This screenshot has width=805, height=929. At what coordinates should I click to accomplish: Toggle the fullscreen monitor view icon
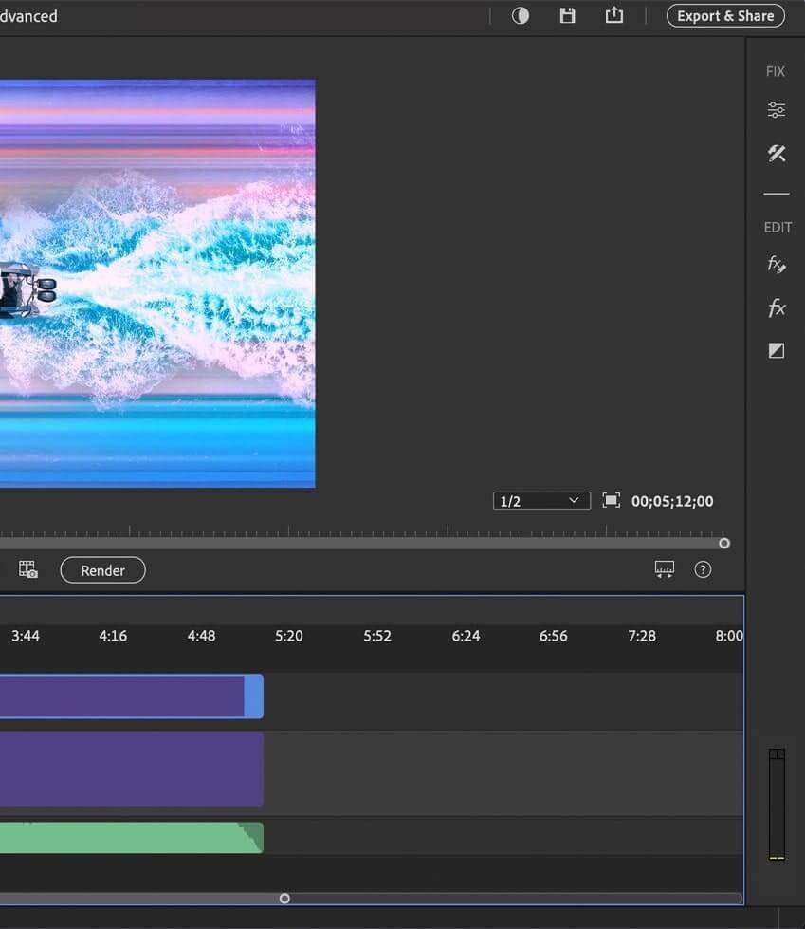612,500
